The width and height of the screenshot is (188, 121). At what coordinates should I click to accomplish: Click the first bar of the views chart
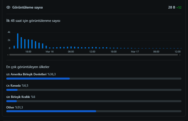(x=14, y=47)
